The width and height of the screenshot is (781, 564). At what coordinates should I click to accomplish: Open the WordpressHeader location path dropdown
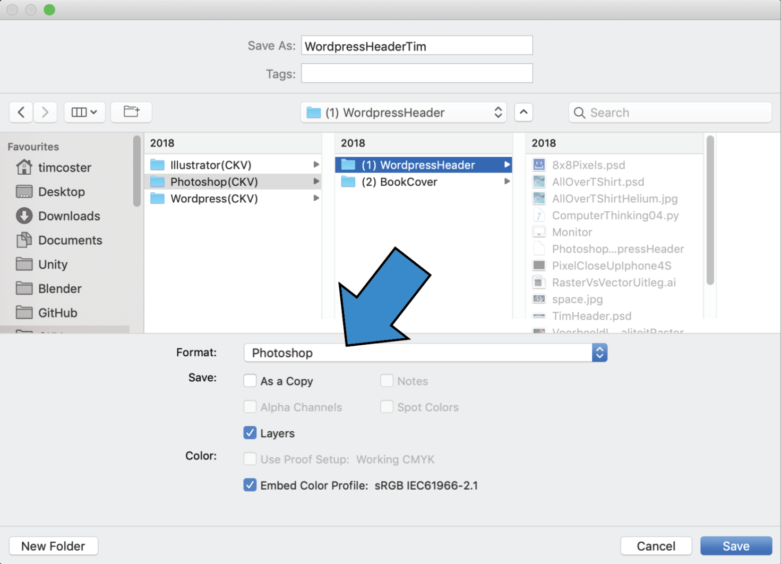[404, 113]
